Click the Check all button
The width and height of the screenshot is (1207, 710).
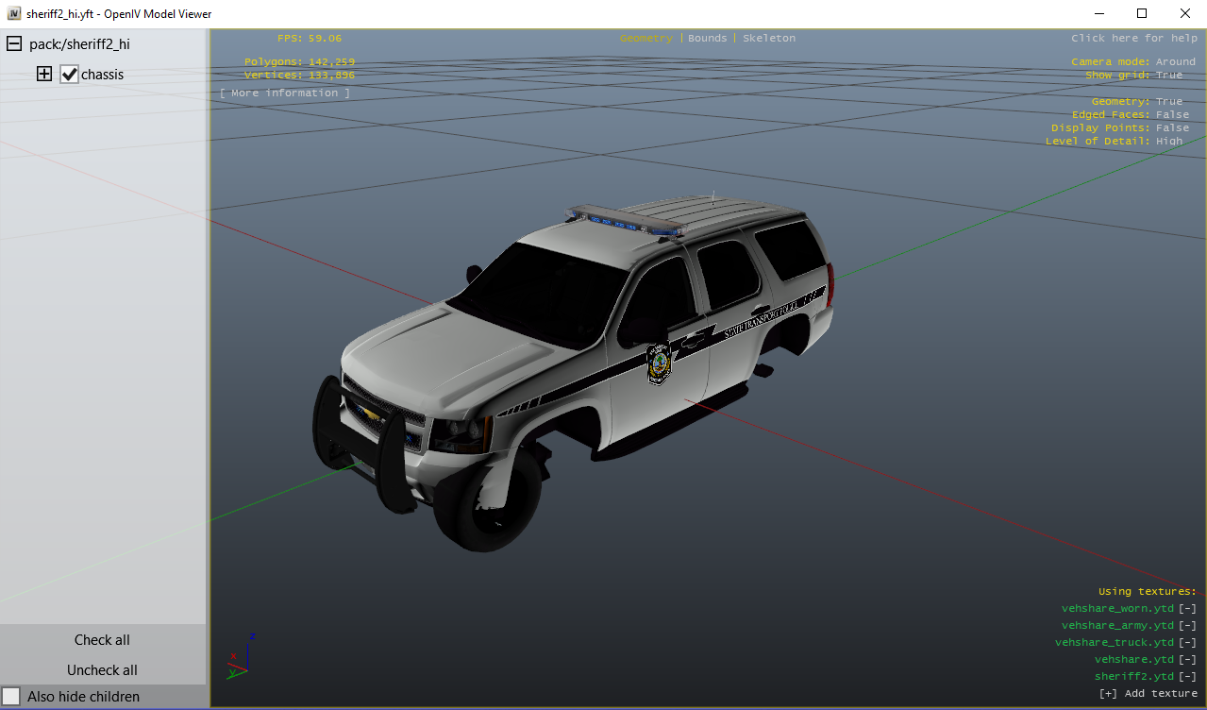(102, 640)
